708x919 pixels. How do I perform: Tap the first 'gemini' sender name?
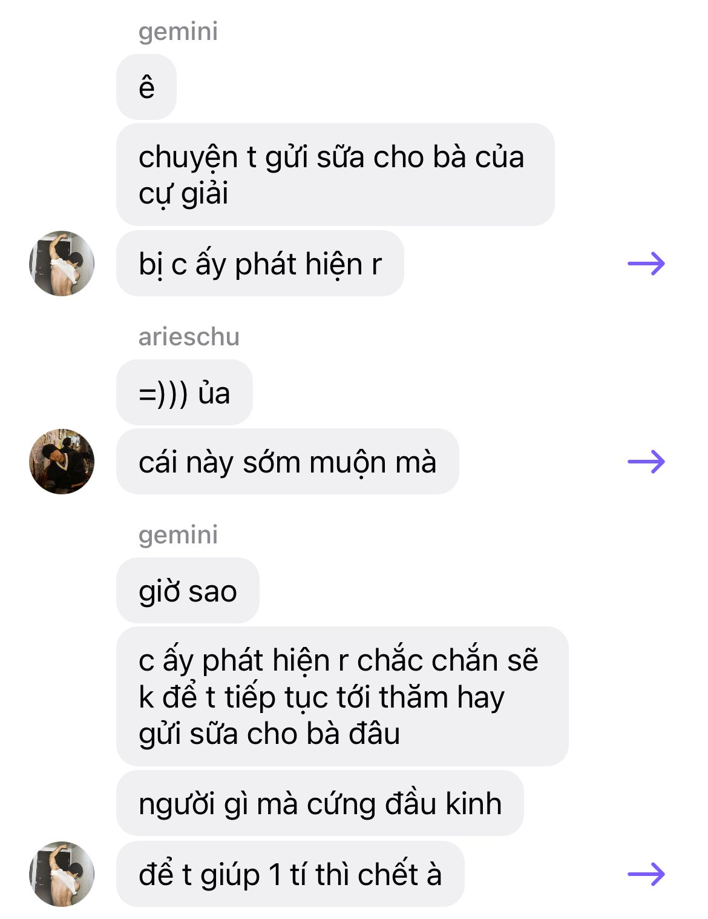178,32
